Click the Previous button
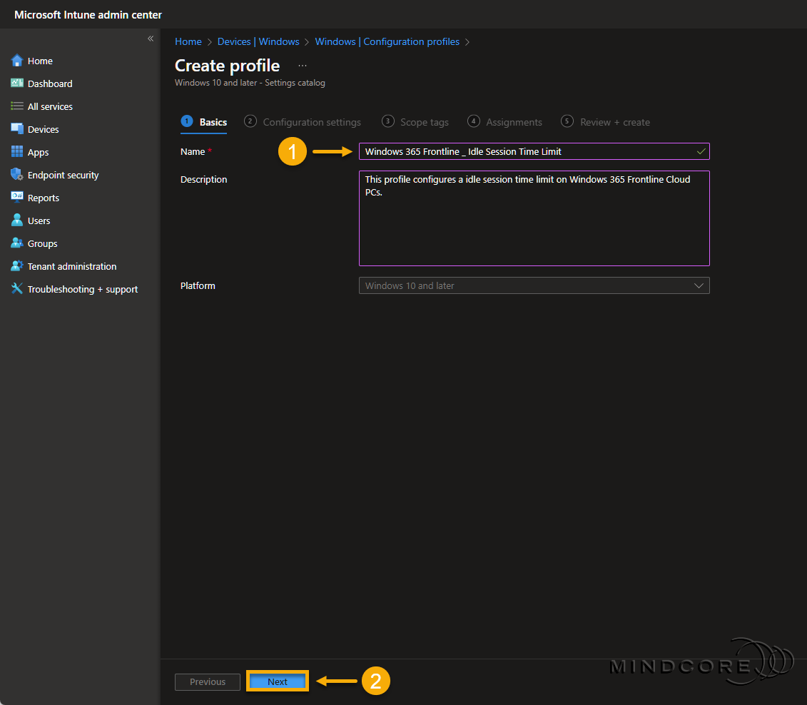Image resolution: width=807 pixels, height=705 pixels. coord(208,682)
